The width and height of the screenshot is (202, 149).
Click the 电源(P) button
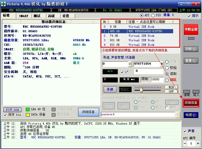click(191, 115)
